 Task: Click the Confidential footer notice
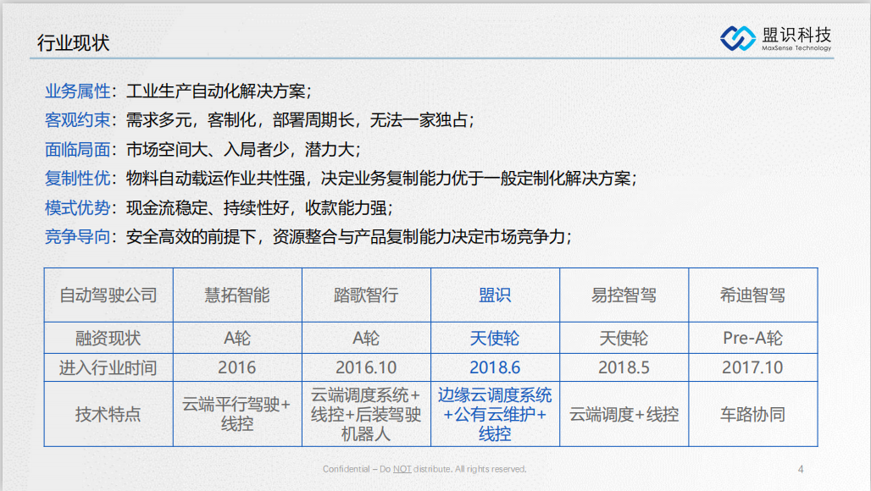pos(424,469)
